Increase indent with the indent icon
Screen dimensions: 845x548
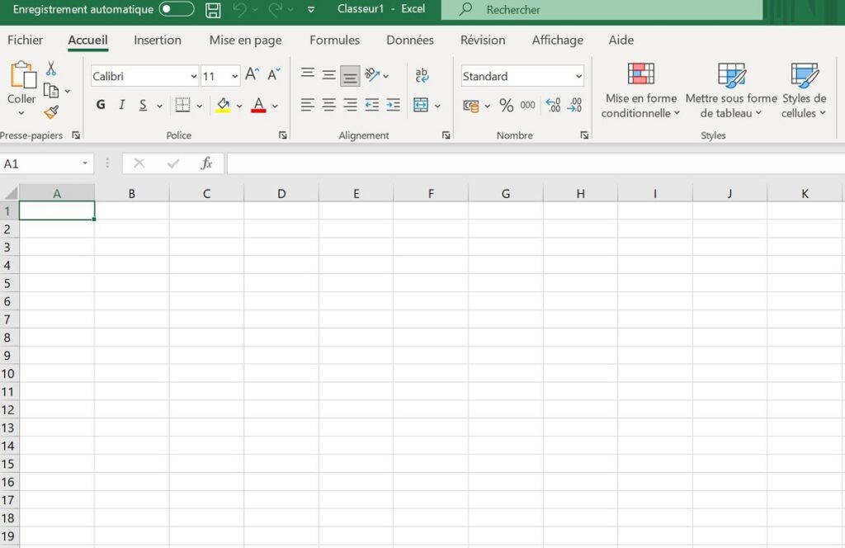[x=393, y=105]
